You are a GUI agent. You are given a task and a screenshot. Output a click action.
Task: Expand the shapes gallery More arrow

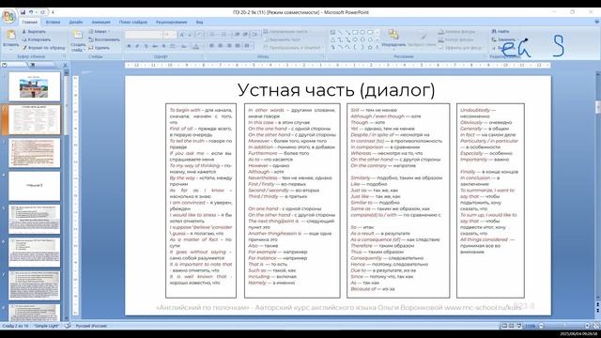pyautogui.click(x=378, y=47)
